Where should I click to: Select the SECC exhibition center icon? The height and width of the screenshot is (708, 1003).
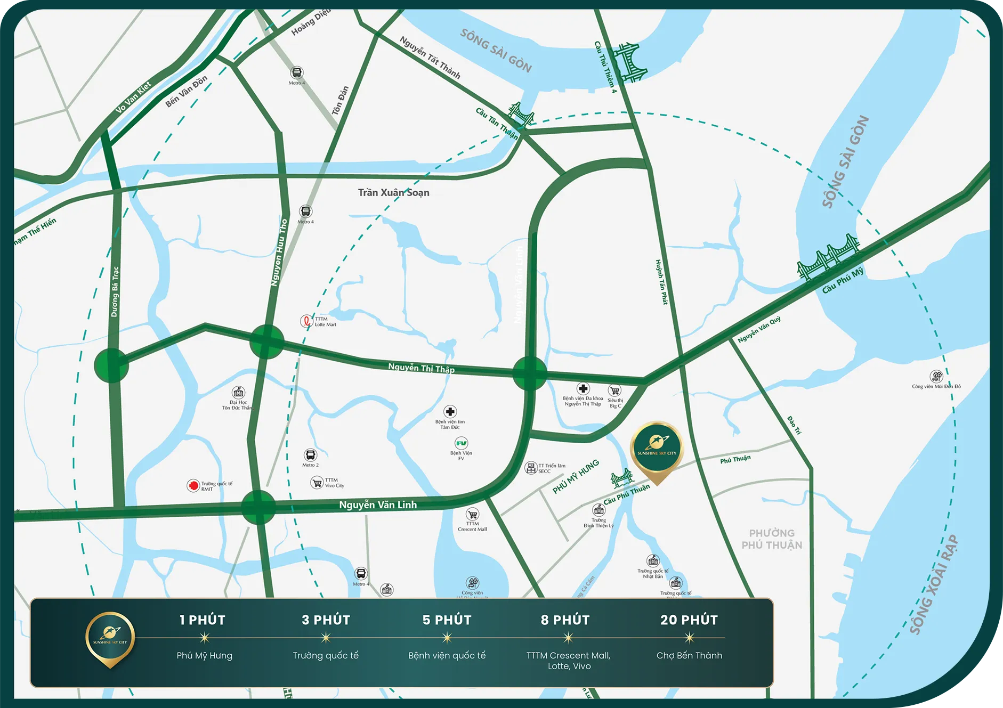tap(531, 468)
